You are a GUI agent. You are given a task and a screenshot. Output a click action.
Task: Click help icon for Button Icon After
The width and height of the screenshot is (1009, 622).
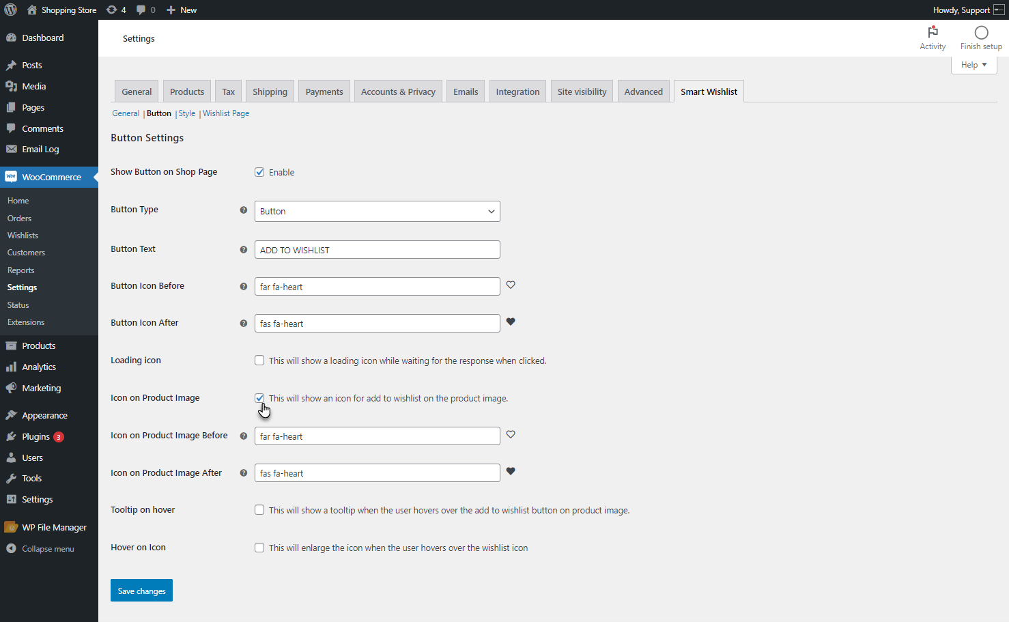point(243,324)
